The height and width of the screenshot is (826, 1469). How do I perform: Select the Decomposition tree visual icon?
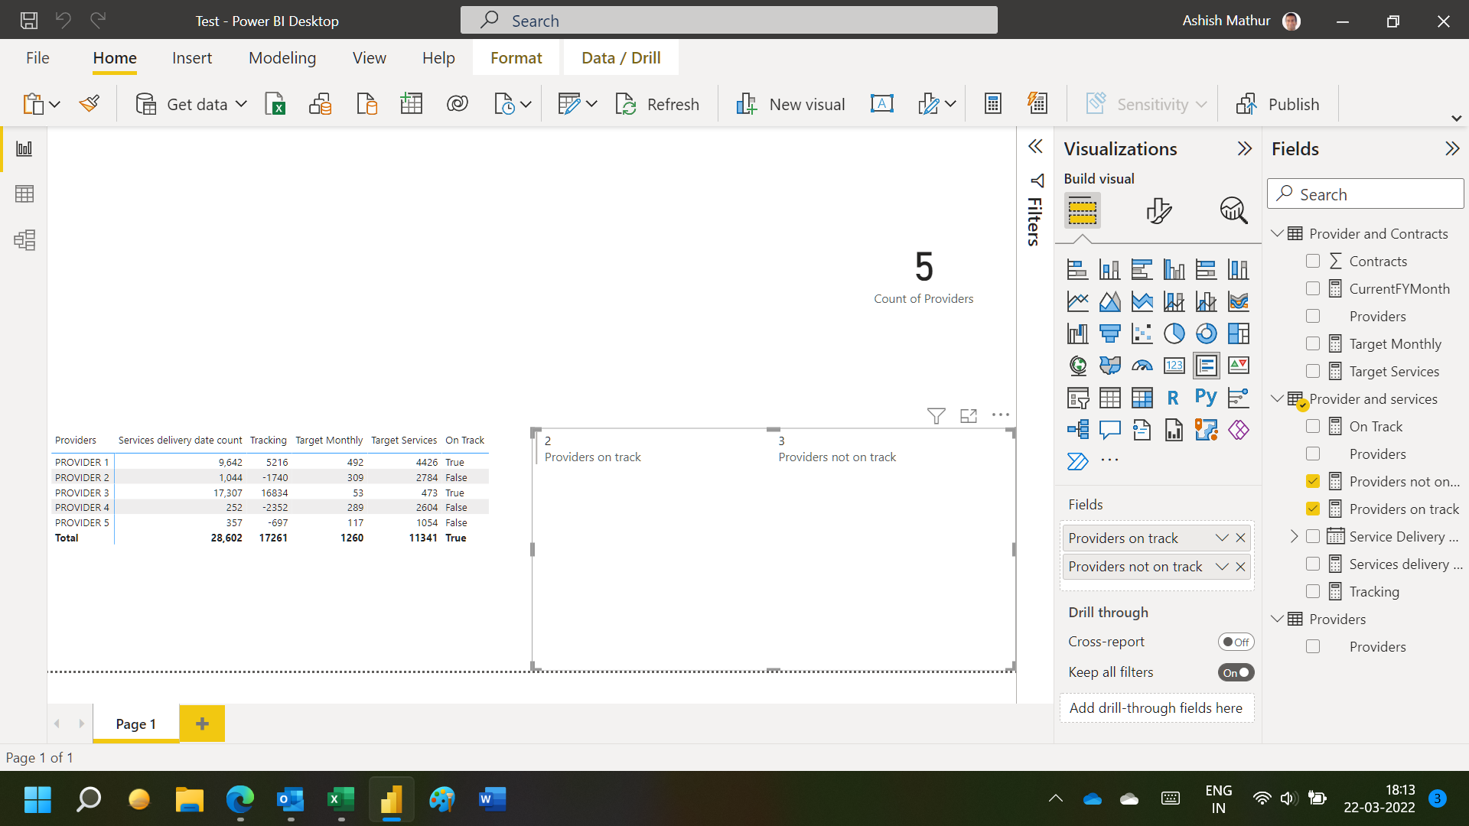(1077, 430)
